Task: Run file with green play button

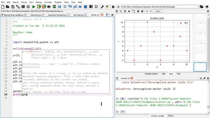Action: [34, 7]
